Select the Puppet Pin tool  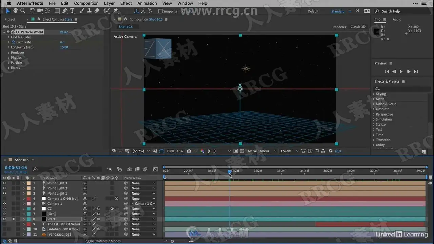[116, 11]
